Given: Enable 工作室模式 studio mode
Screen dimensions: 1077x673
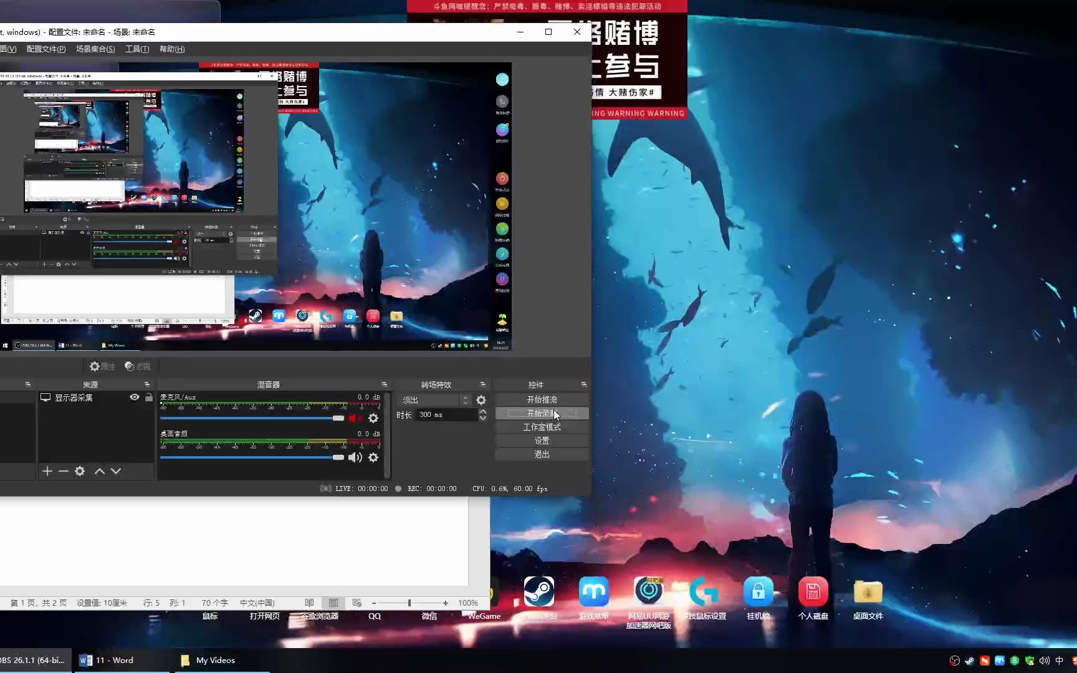Looking at the screenshot, I should click(542, 427).
